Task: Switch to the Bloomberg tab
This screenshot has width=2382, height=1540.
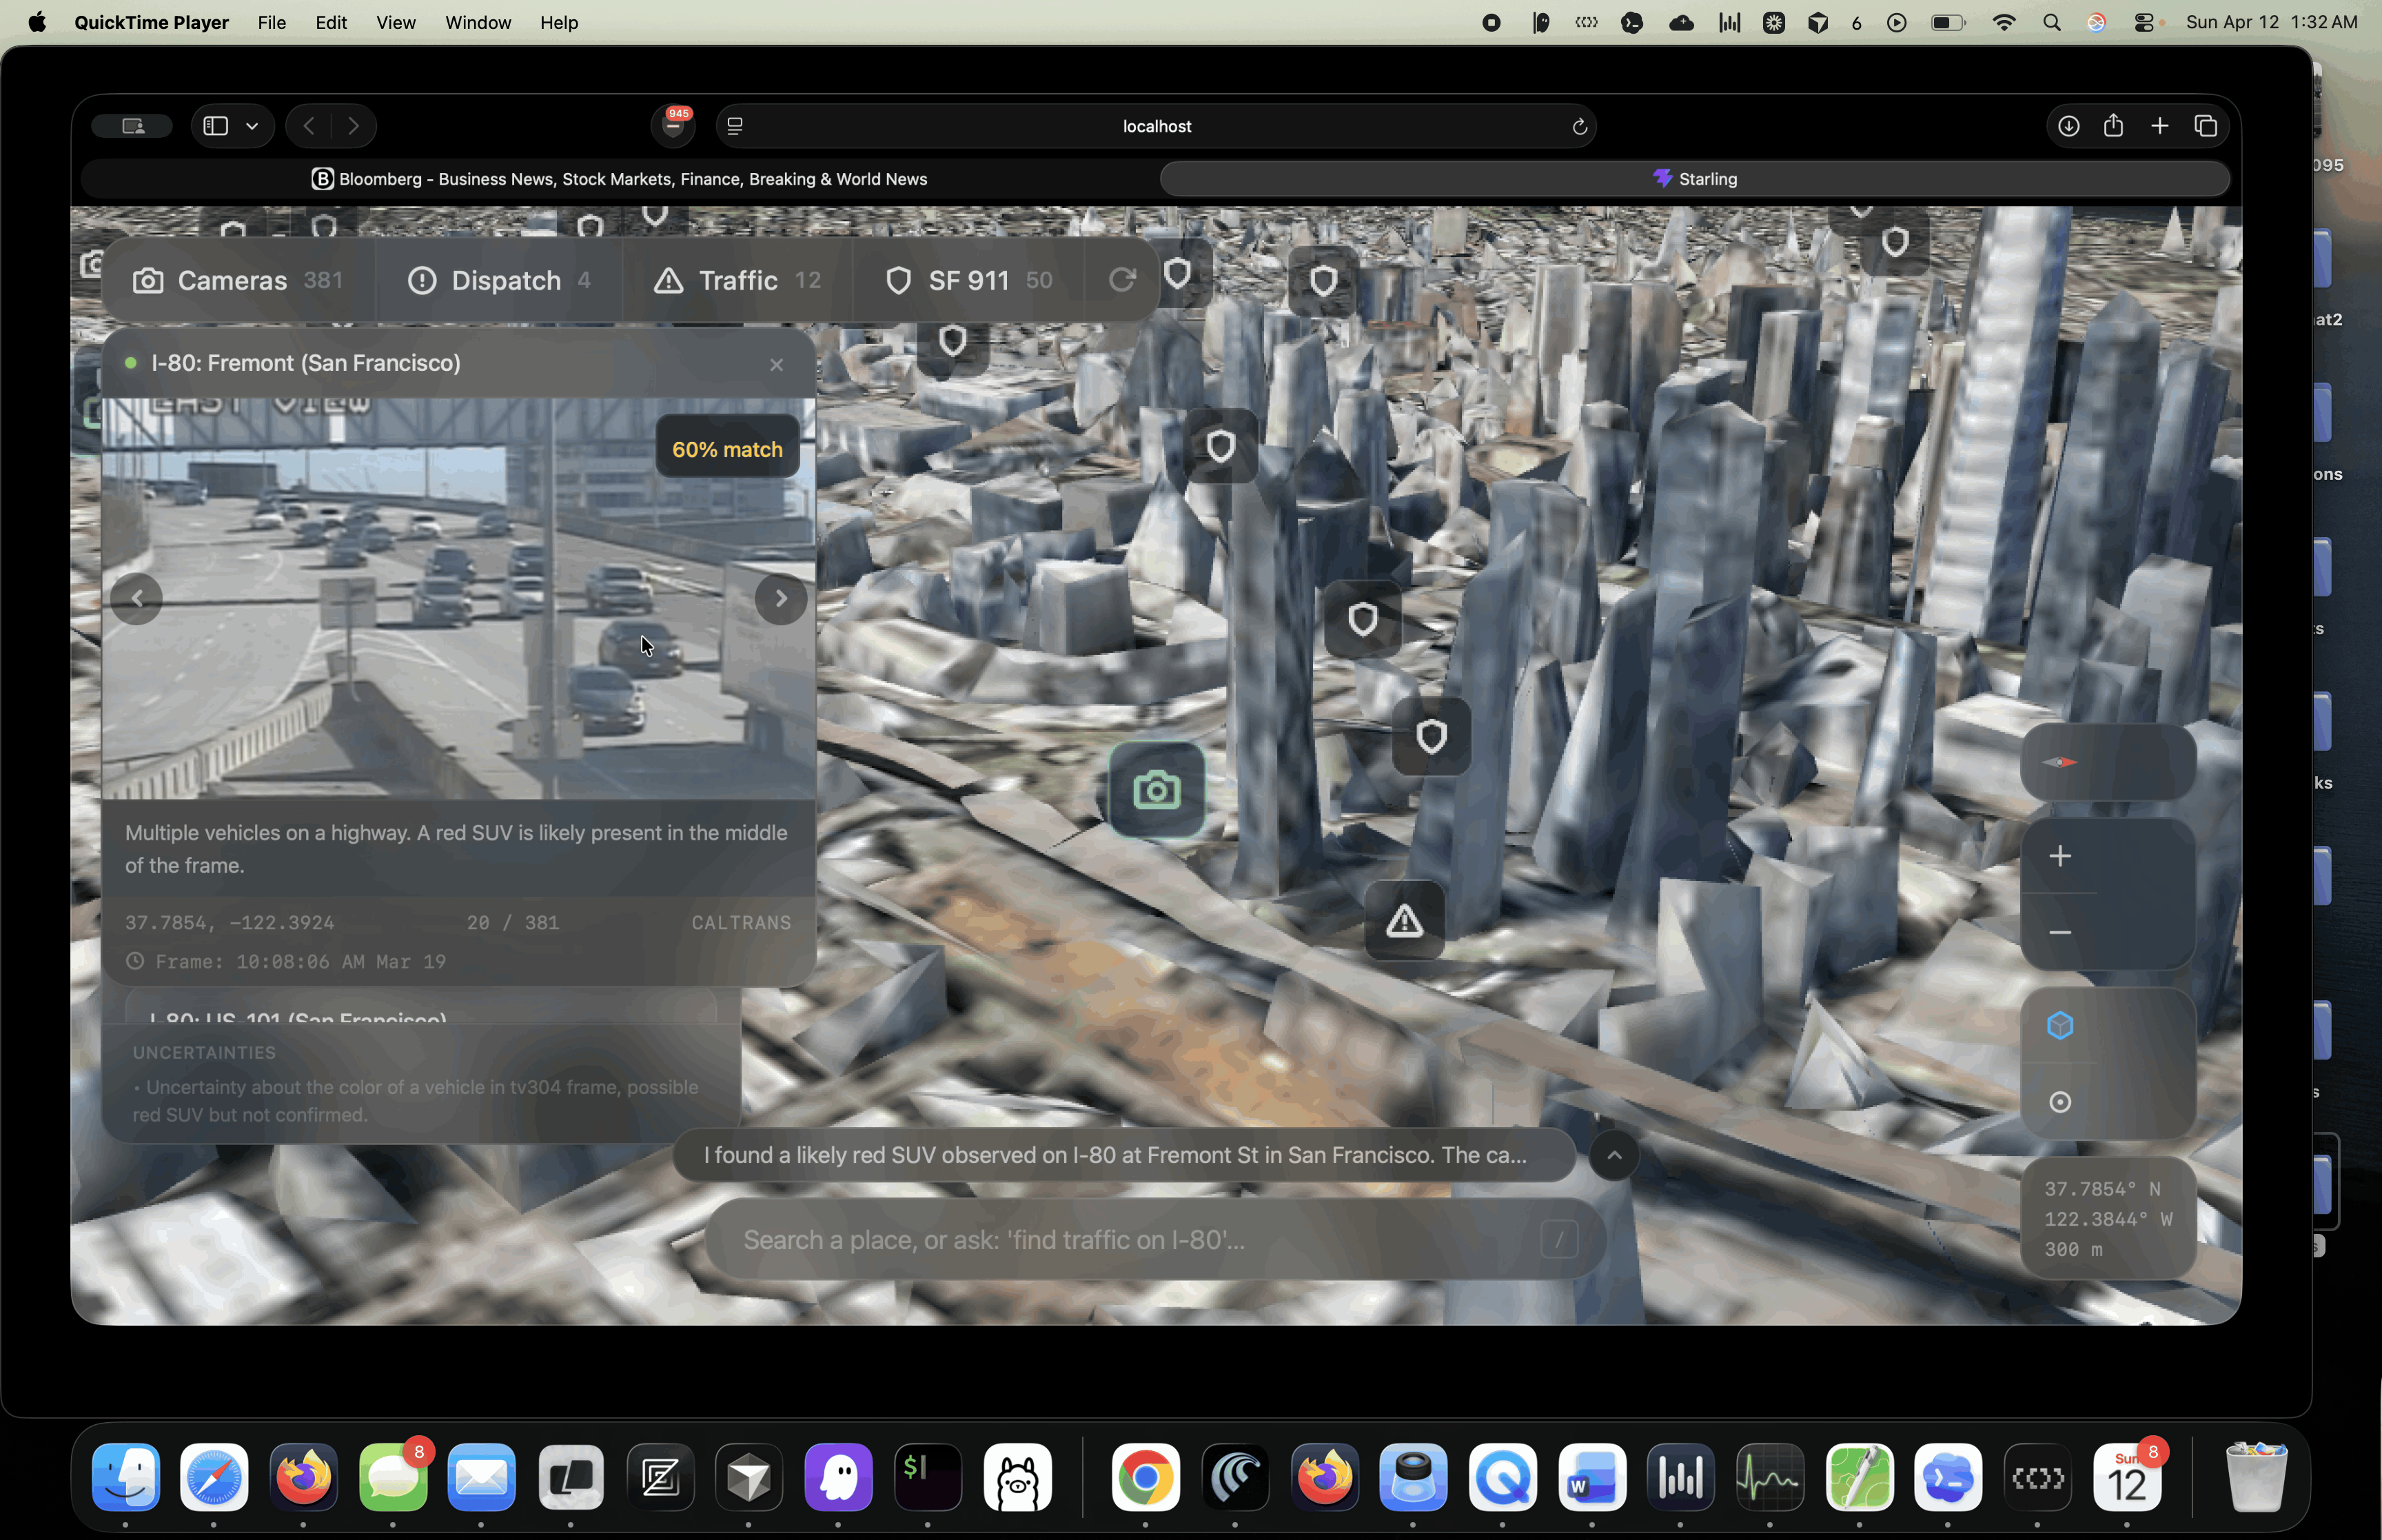Action: click(x=620, y=179)
